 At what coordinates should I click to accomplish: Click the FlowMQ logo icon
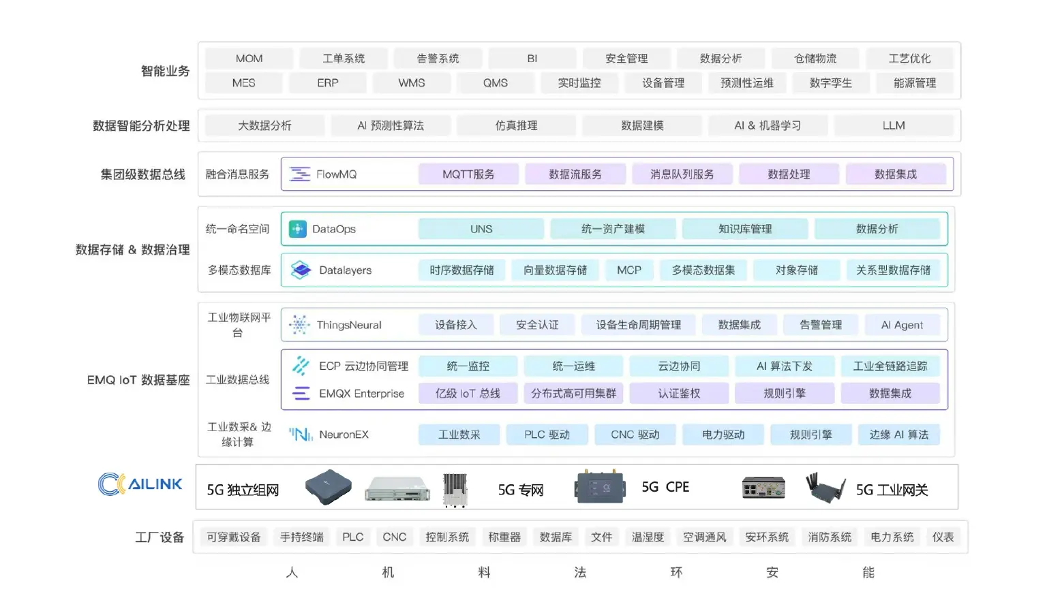coord(300,174)
